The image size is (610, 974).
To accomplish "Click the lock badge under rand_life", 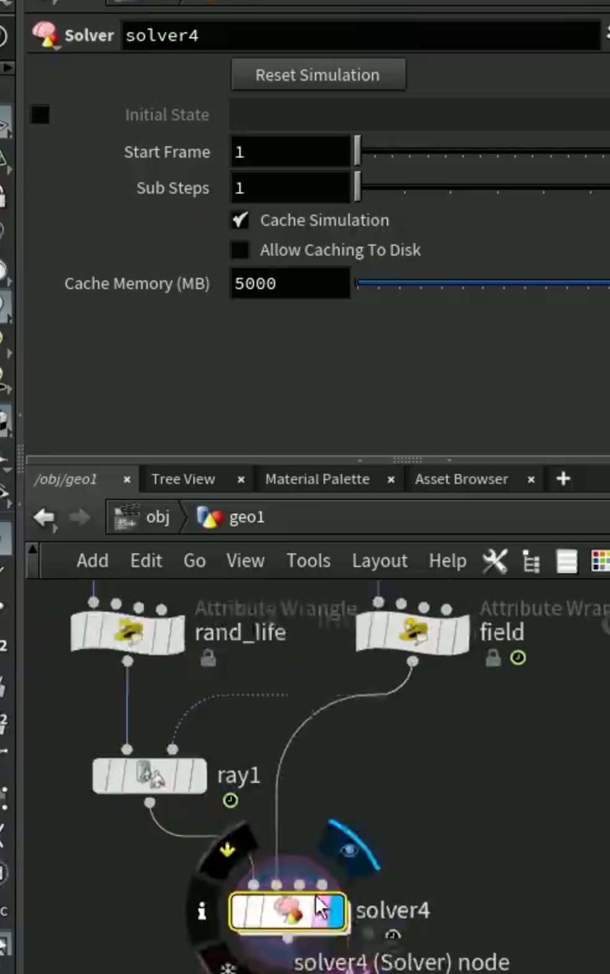I will (x=208, y=658).
